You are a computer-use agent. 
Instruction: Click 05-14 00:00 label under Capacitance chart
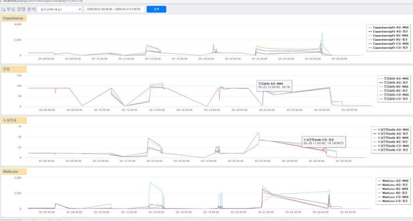coord(153,59)
